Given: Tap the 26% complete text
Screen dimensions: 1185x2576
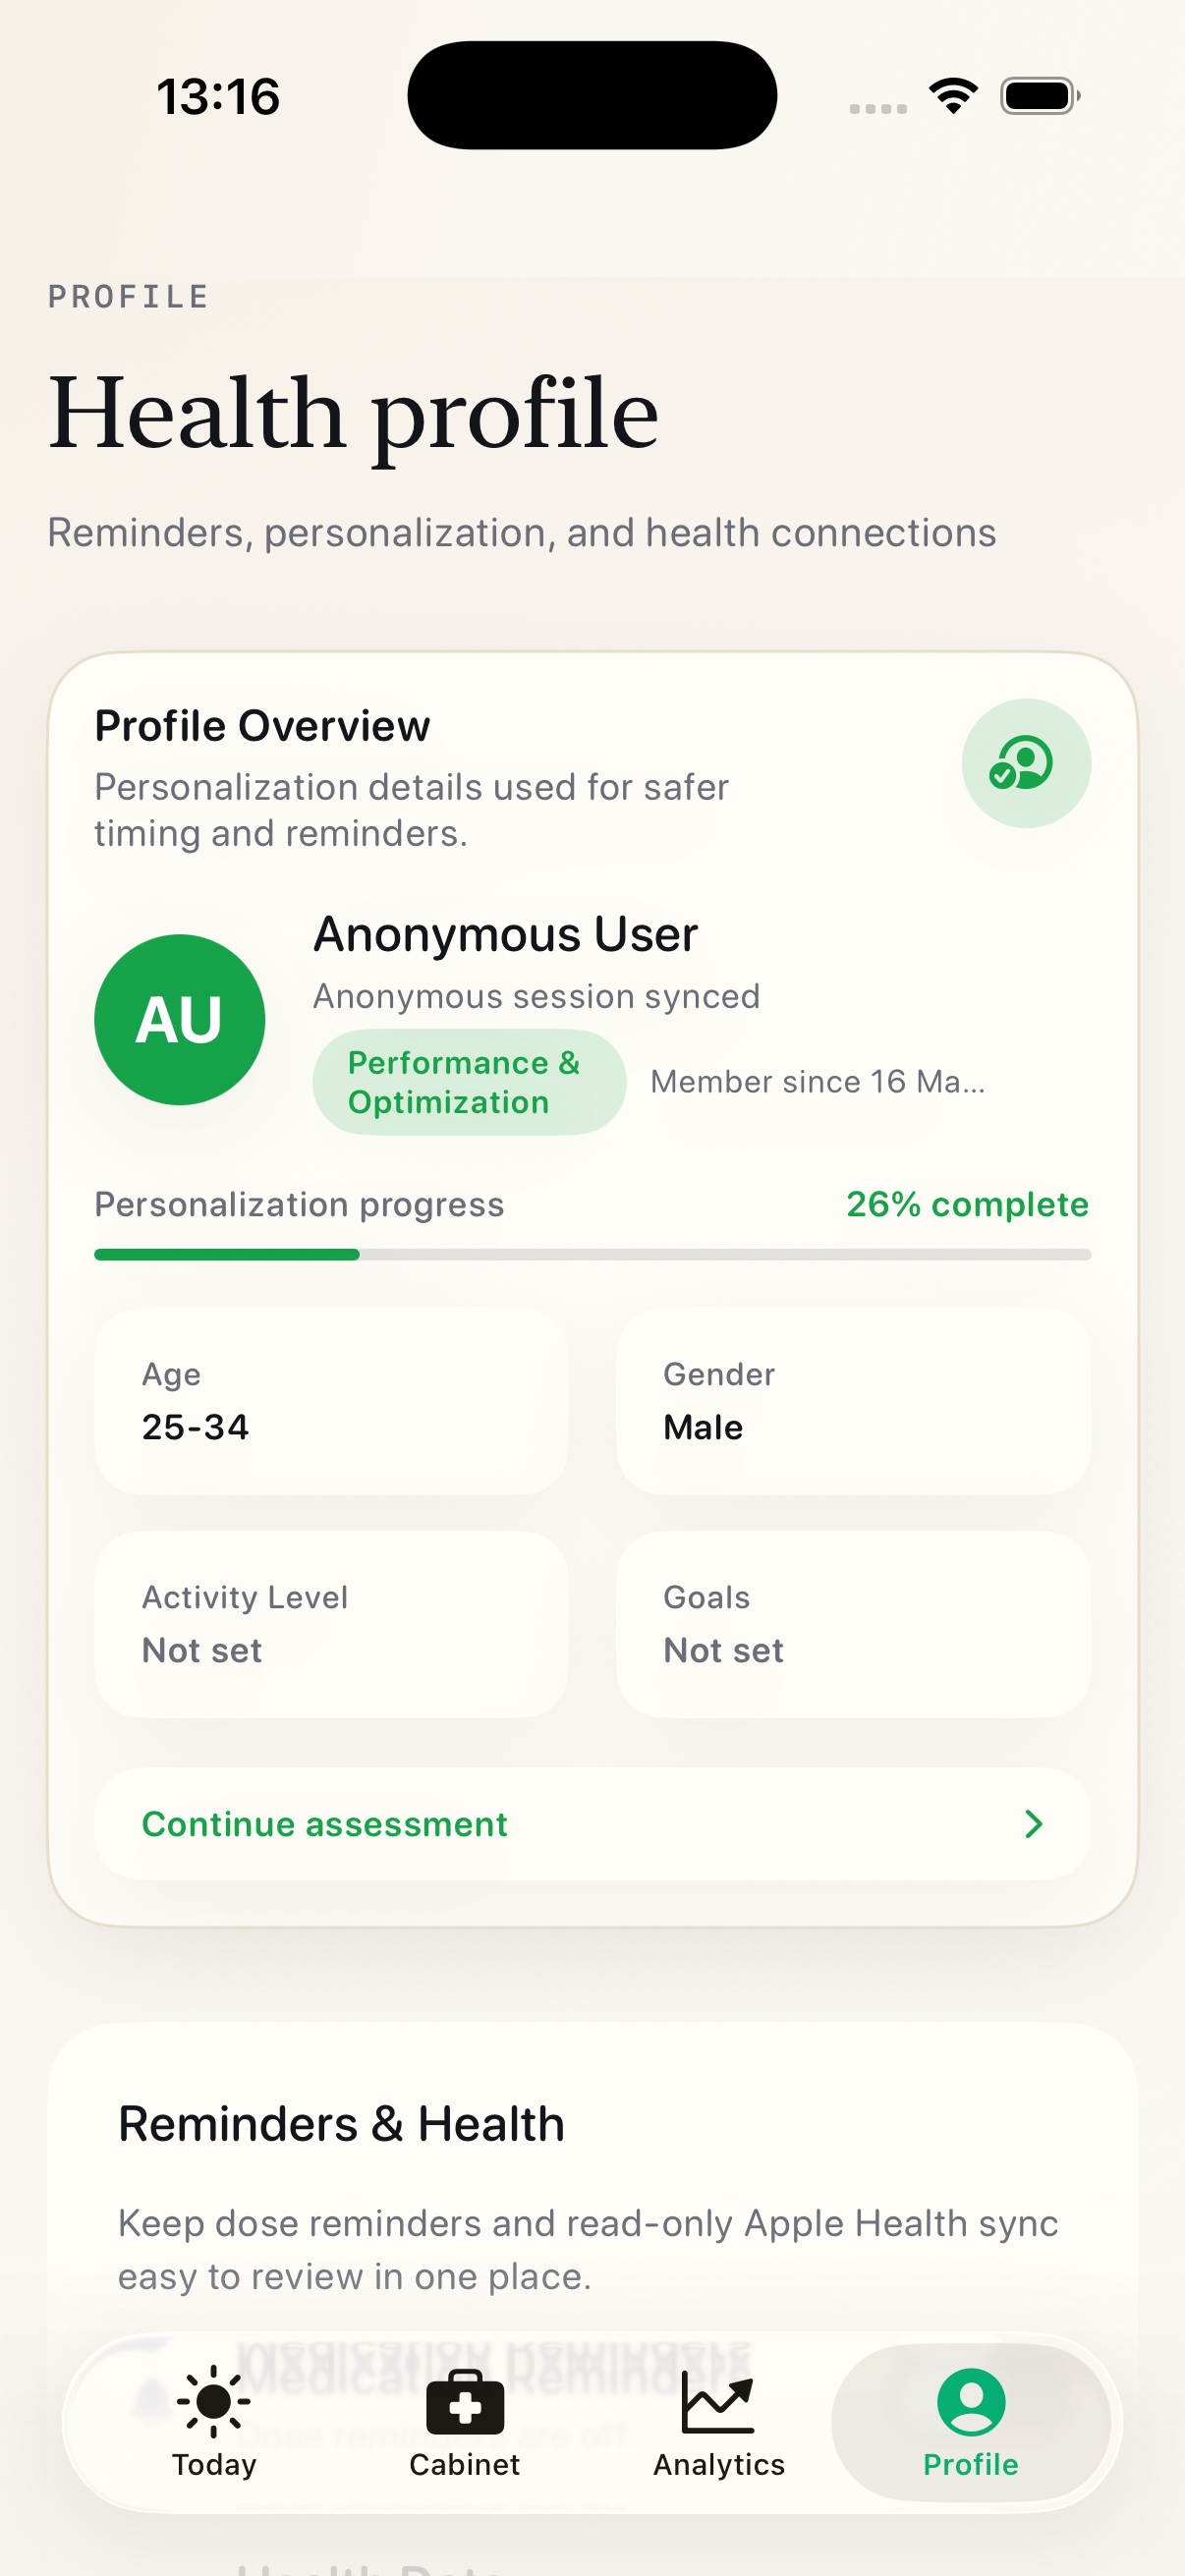Looking at the screenshot, I should (x=967, y=1204).
